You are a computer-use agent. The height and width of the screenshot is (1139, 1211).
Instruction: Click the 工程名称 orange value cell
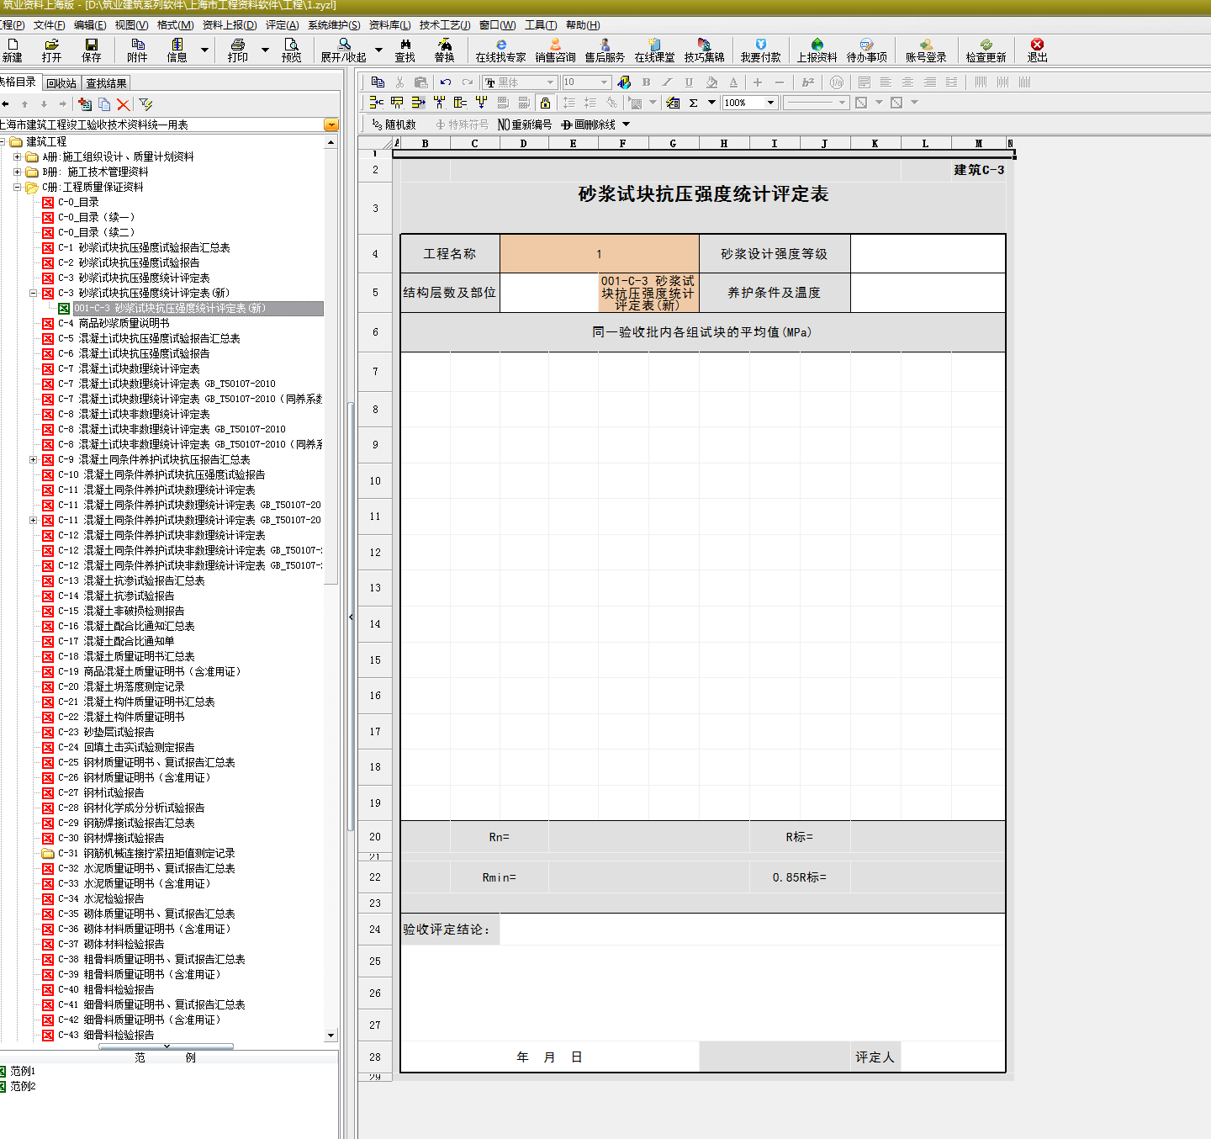[x=599, y=253]
